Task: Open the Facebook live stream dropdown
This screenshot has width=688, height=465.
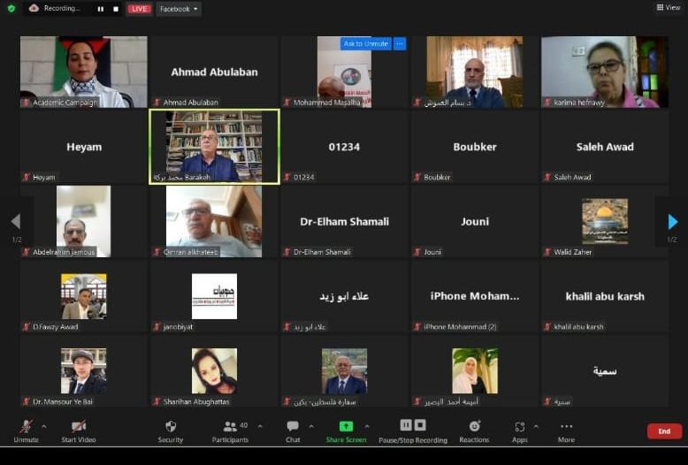Action: (x=178, y=9)
